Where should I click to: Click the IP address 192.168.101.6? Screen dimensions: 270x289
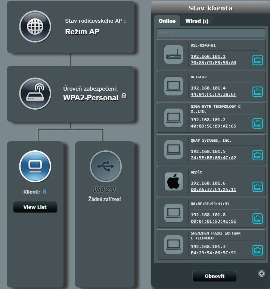208,183
